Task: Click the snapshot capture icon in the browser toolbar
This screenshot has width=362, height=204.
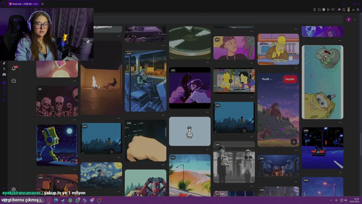Action: click(x=319, y=10)
